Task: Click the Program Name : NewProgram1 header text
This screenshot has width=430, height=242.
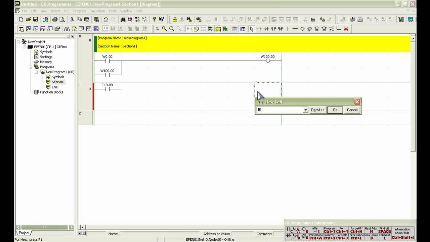Action: pos(122,38)
